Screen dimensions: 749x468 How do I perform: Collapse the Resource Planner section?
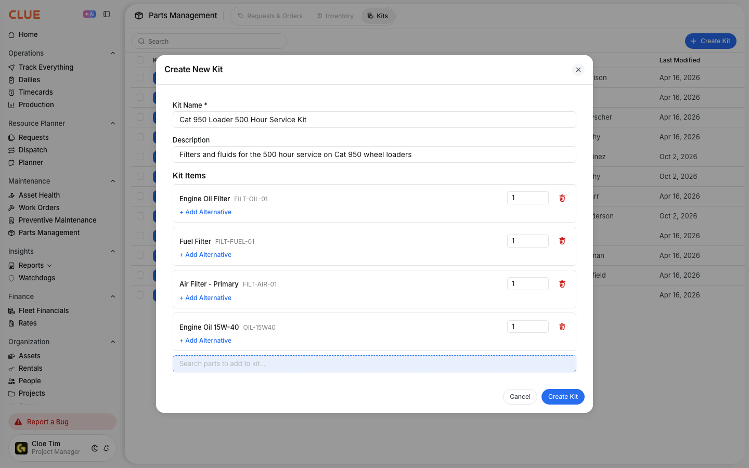pyautogui.click(x=113, y=123)
